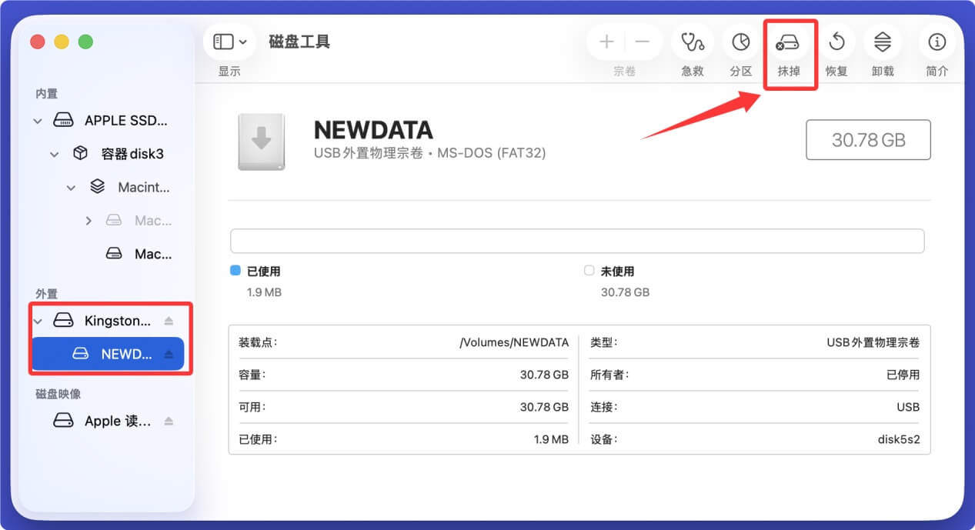Collapse the Kingston disk entry
The height and width of the screenshot is (530, 975).
point(38,321)
